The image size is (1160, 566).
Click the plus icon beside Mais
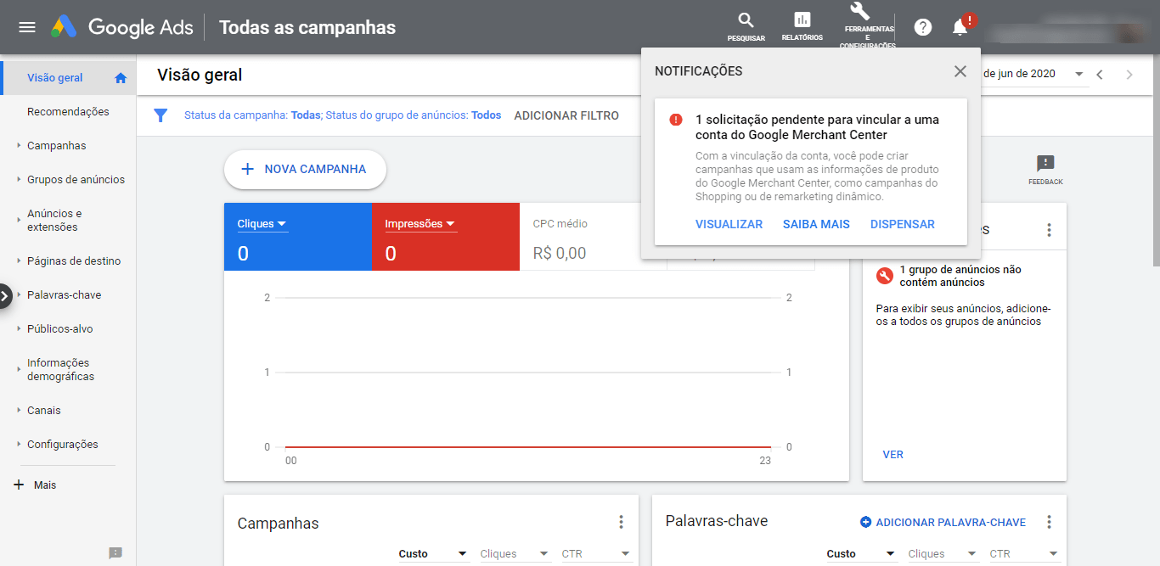(x=20, y=485)
